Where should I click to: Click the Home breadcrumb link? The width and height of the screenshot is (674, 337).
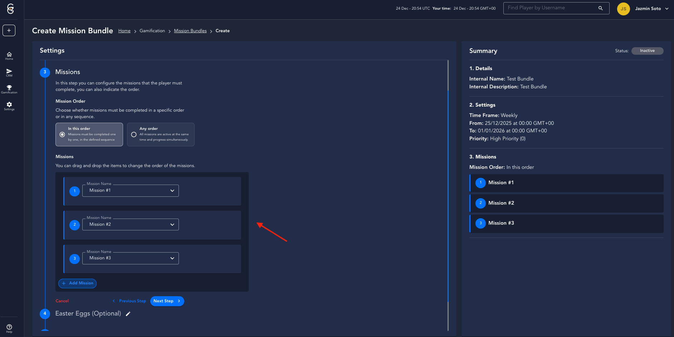[x=124, y=31]
